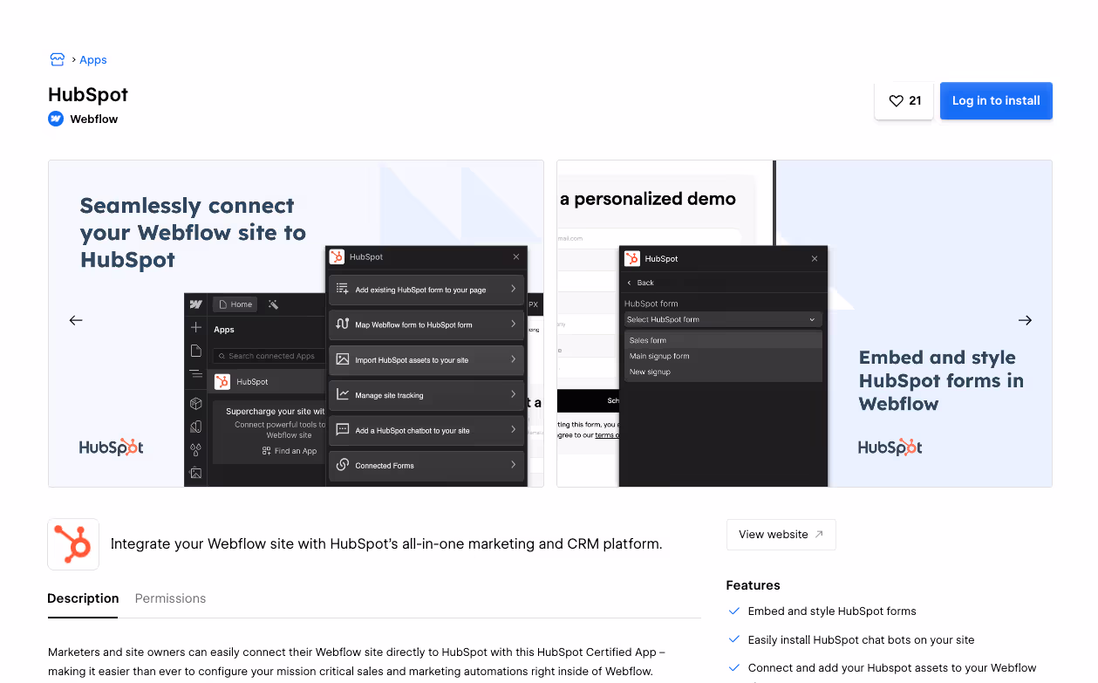1098x683 pixels.
Task: Click 'Connected Forms' row in screenshot
Action: click(426, 465)
